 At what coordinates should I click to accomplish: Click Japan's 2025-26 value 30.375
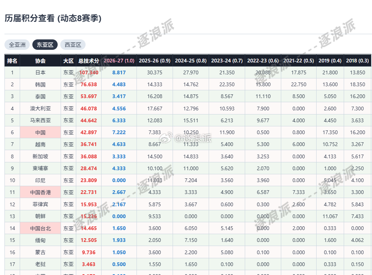[x=155, y=72]
